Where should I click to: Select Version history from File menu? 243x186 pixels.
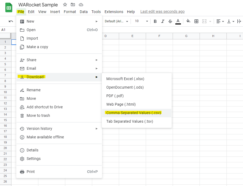[39, 129]
